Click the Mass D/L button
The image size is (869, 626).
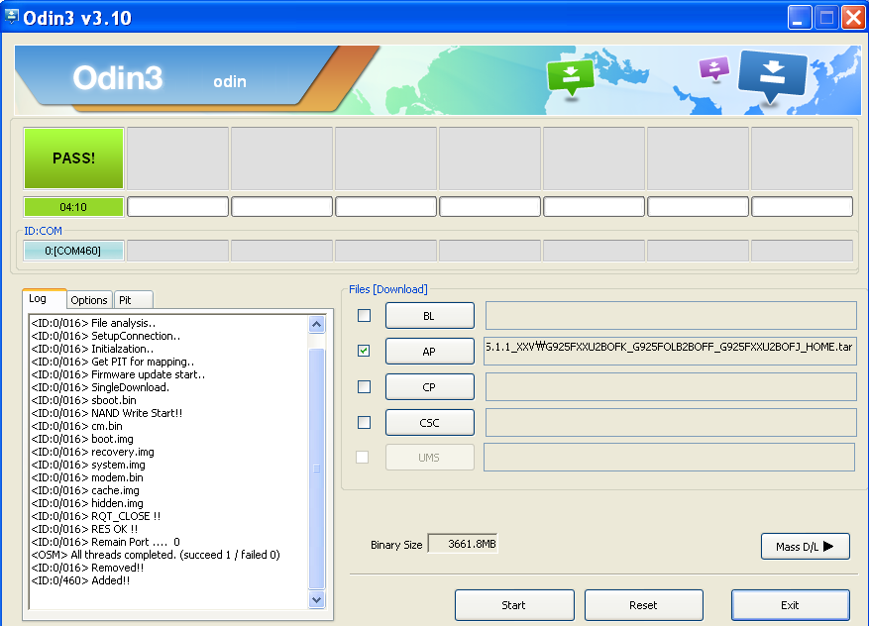pyautogui.click(x=806, y=547)
